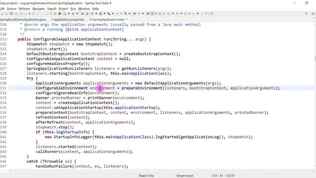
Task: Click printBanner(environment) on line 333
Action: (x=116, y=98)
